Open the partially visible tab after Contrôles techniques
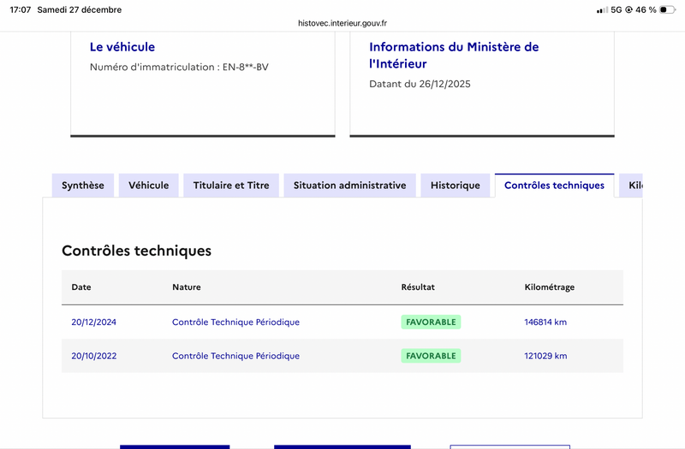685x449 pixels. click(x=632, y=186)
